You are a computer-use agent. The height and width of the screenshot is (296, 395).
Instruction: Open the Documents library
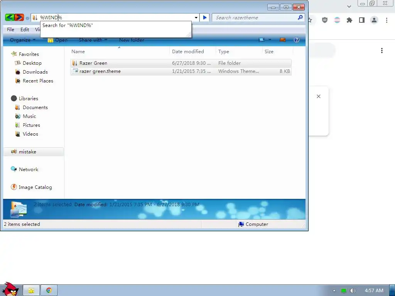pos(35,108)
